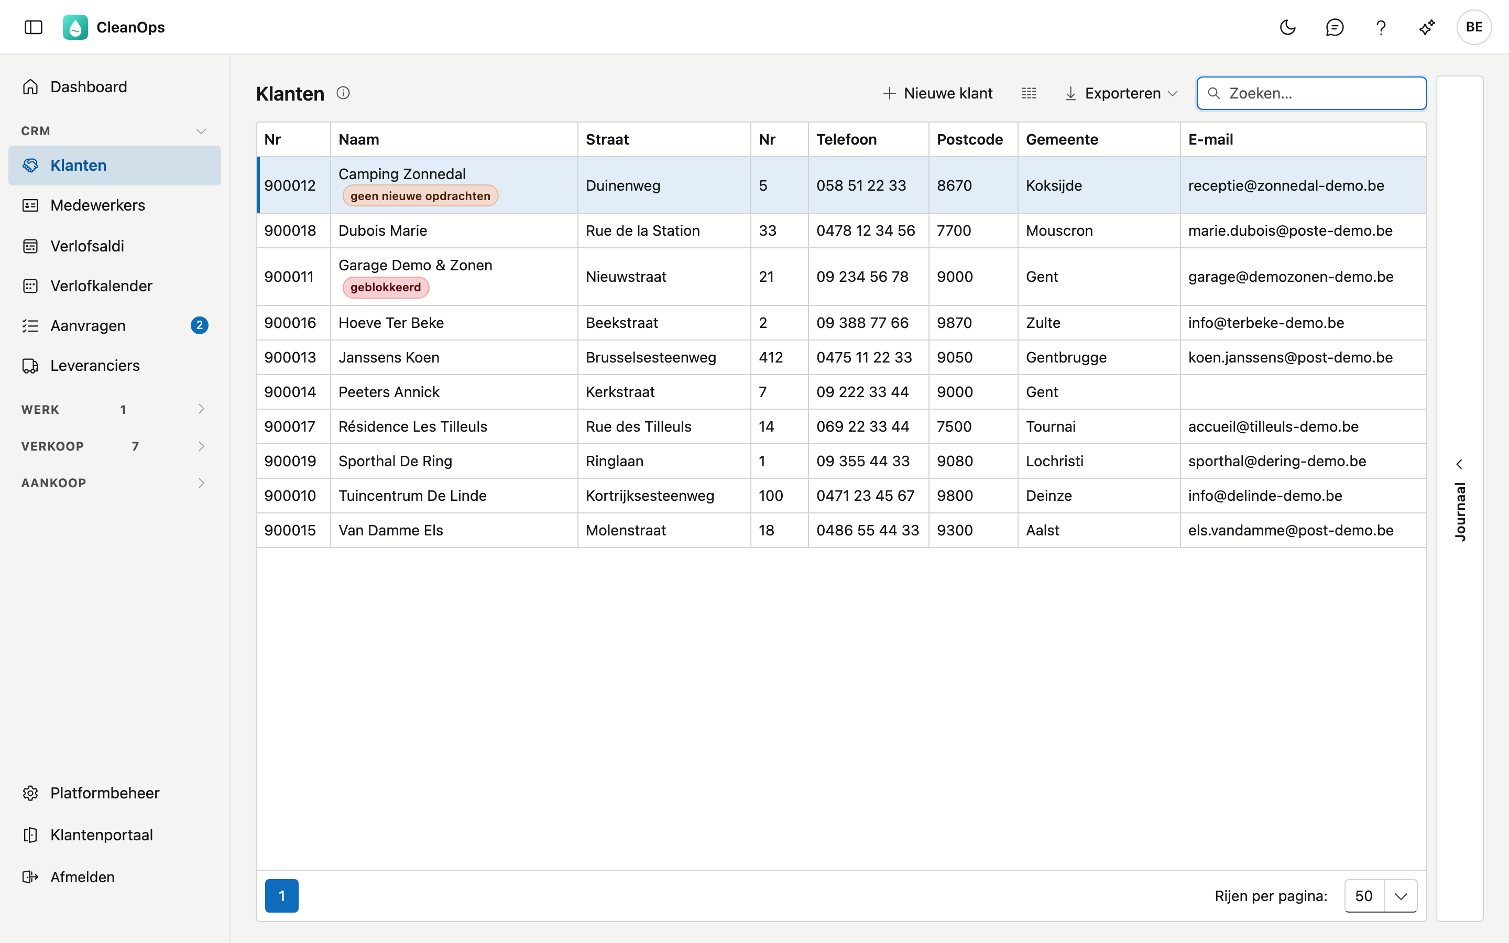
Task: Expand the AANKOOP section
Action: pyautogui.click(x=115, y=483)
